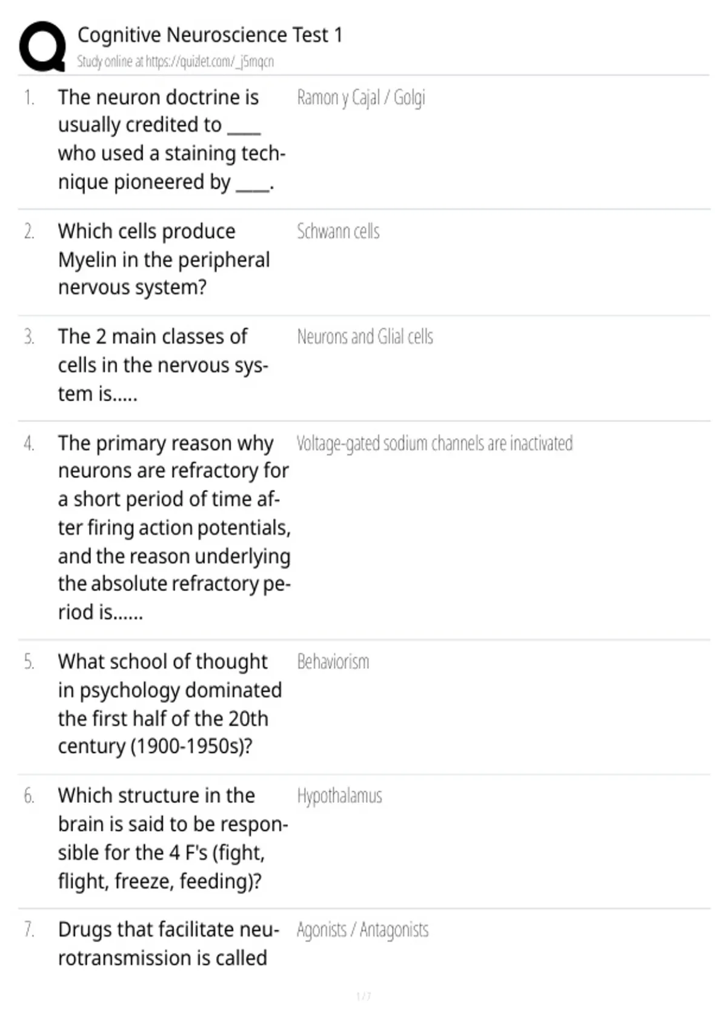
Task: Select the 'Agonists / Antagonists' answer
Action: point(362,930)
